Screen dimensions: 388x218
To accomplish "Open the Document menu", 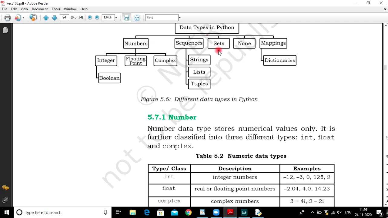I will click(x=40, y=9).
